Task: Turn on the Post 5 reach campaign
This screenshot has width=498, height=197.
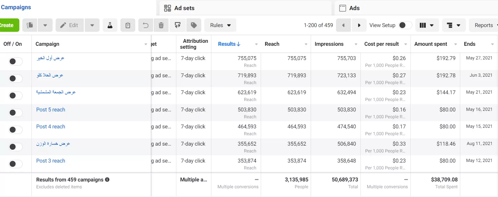Action: [x=15, y=113]
